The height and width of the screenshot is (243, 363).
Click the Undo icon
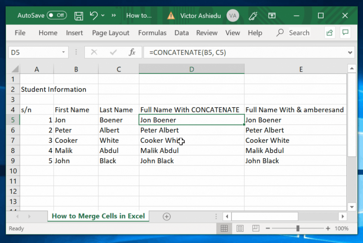click(x=93, y=15)
